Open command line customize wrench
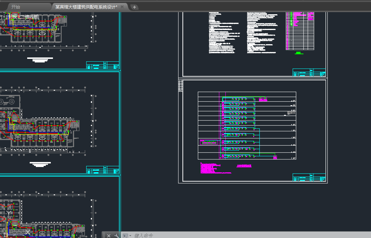This screenshot has height=238, width=371. click(116, 236)
